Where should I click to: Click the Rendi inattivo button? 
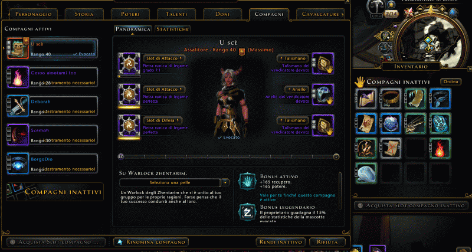click(281, 242)
